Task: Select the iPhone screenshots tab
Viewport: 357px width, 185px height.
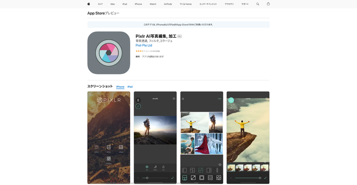Action: (x=120, y=87)
